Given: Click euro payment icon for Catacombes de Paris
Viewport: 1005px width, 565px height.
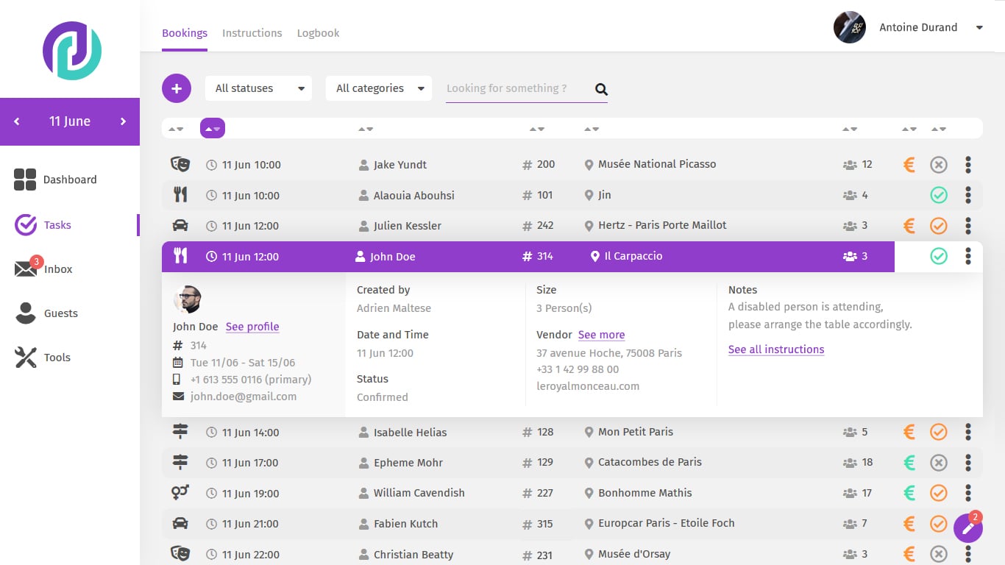Looking at the screenshot, I should (x=909, y=463).
